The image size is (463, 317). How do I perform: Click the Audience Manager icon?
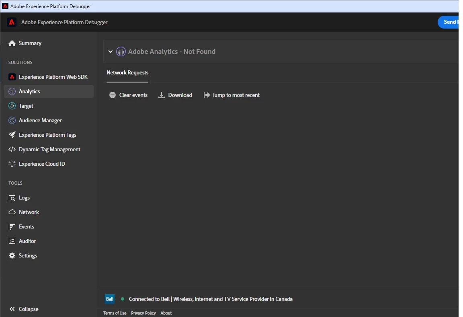pyautogui.click(x=12, y=121)
